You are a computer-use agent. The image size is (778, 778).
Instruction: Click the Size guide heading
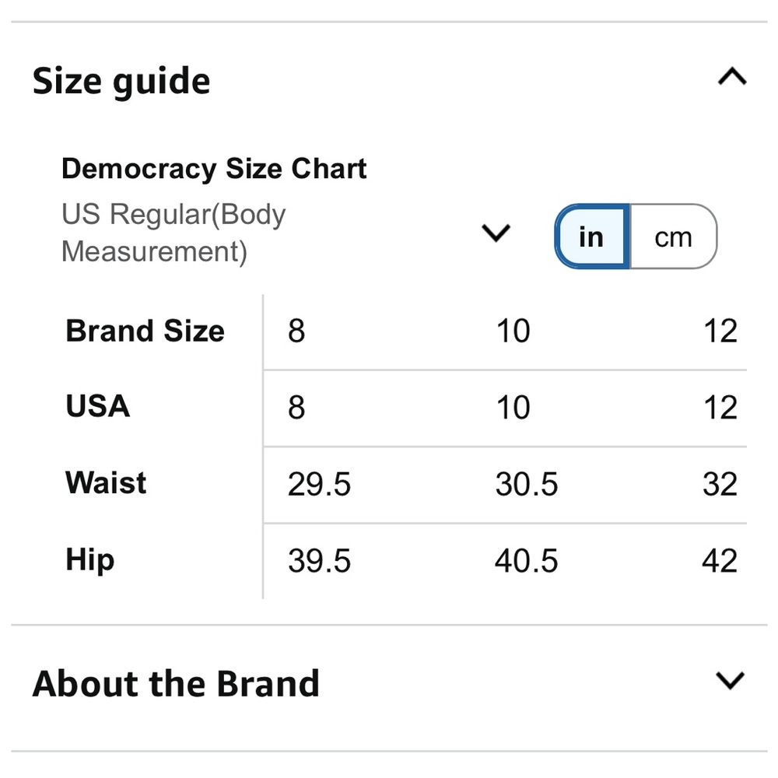(121, 81)
